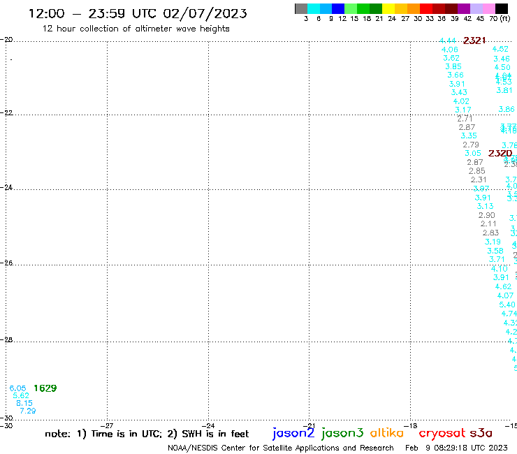This screenshot has width=517, height=454.
Task: Click the cyan color swatch in the legend
Action: [314, 8]
